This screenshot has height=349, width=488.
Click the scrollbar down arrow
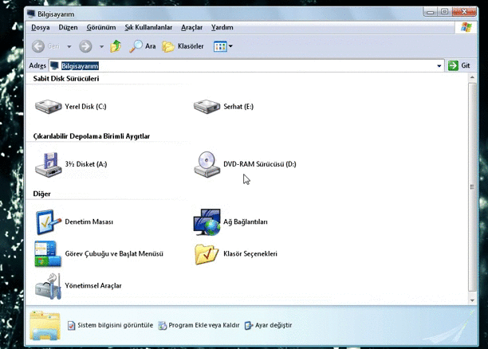coord(472,300)
